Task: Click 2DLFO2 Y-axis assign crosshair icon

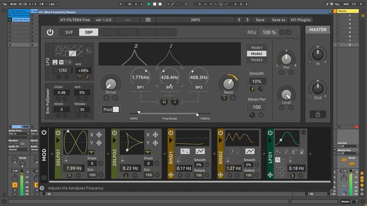Action: [155, 143]
